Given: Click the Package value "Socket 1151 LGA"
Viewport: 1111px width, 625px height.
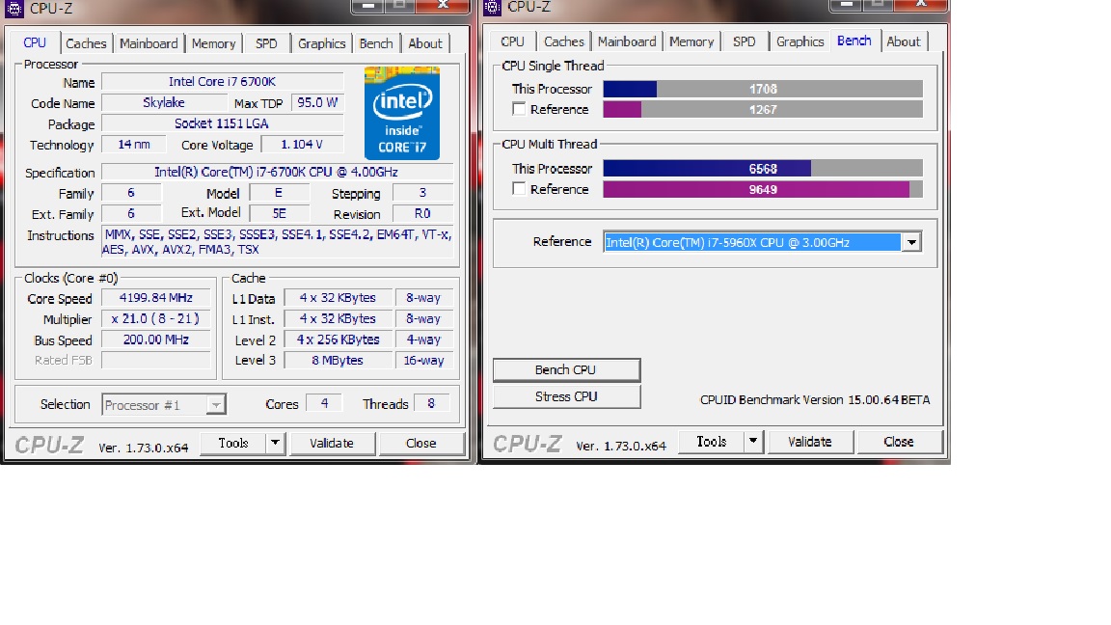Looking at the screenshot, I should pyautogui.click(x=223, y=123).
